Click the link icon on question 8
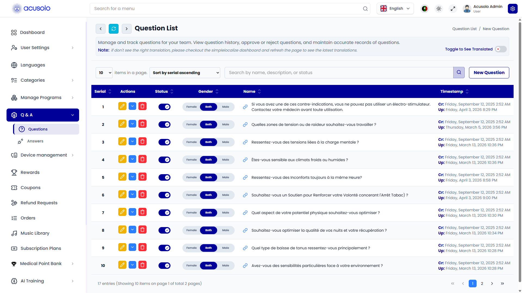Image resolution: width=522 pixels, height=293 pixels. point(245,230)
